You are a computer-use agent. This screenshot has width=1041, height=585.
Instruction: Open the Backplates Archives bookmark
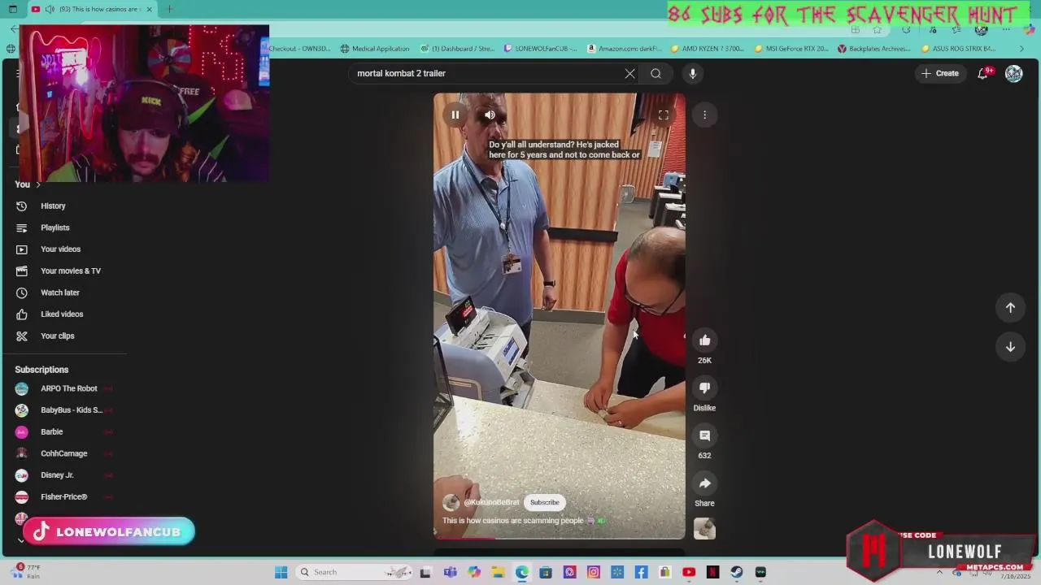(x=874, y=49)
